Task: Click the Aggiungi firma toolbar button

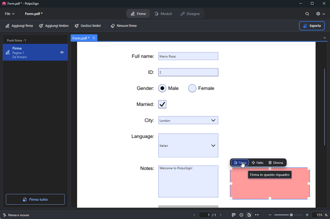Action: (19, 26)
